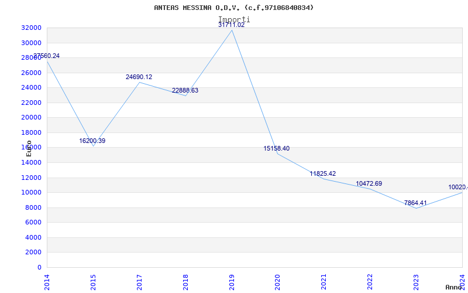Click x-axis year 2022
Image resolution: width=468 pixels, height=293 pixels.
point(370,282)
